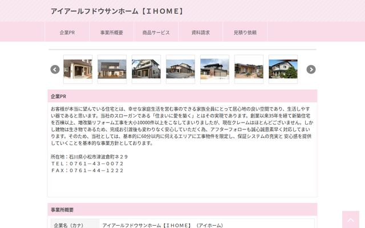Open the 事業所概要 menu tab

point(112,32)
